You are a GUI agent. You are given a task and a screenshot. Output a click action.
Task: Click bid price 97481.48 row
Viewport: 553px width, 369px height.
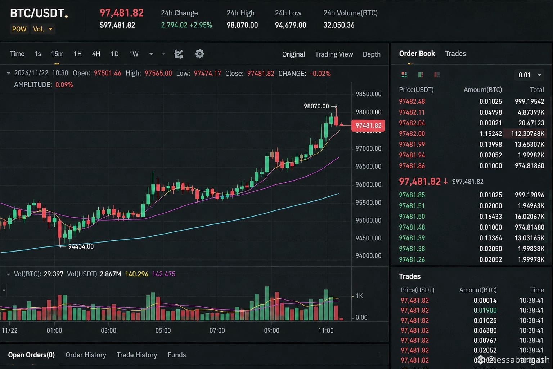472,227
